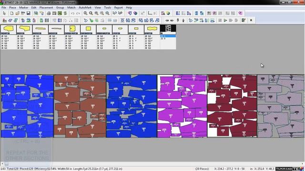305x171 pixels.
Task: Click the play triangle icon in second toolbar
Action: (225, 20)
